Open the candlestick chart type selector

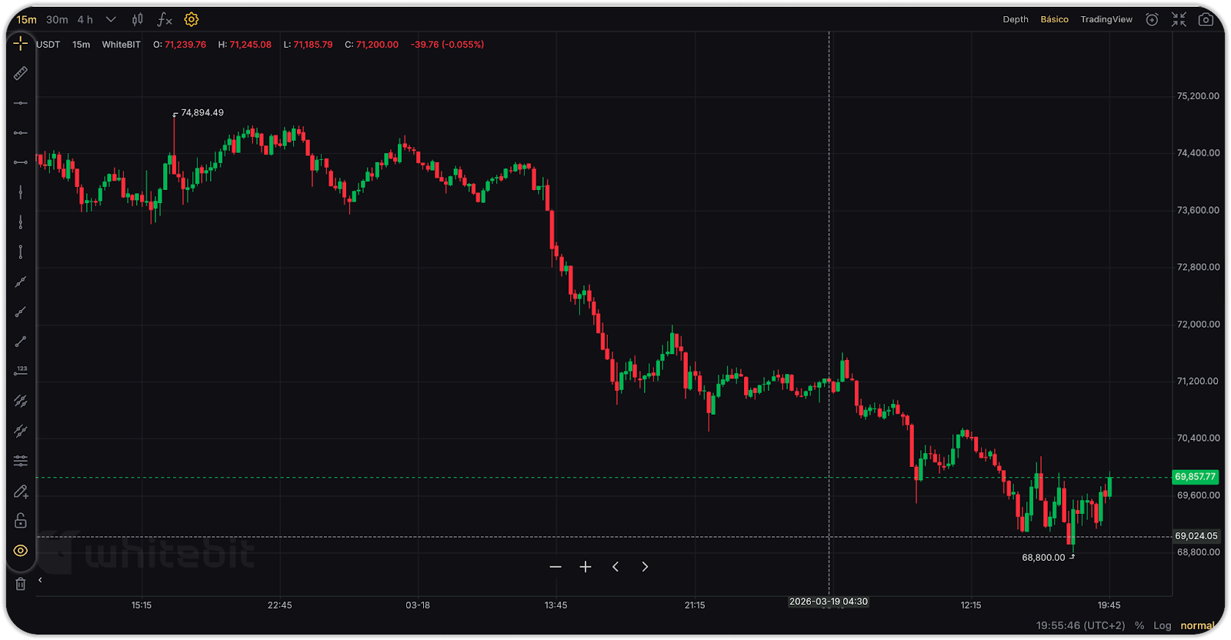pyautogui.click(x=138, y=19)
